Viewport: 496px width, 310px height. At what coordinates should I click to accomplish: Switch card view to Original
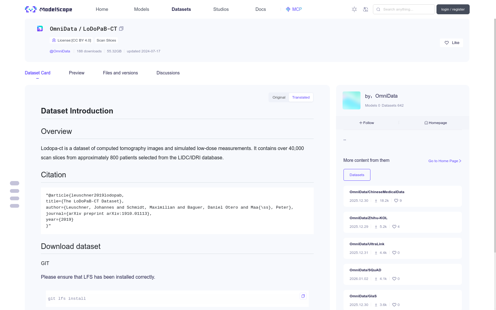tap(279, 97)
